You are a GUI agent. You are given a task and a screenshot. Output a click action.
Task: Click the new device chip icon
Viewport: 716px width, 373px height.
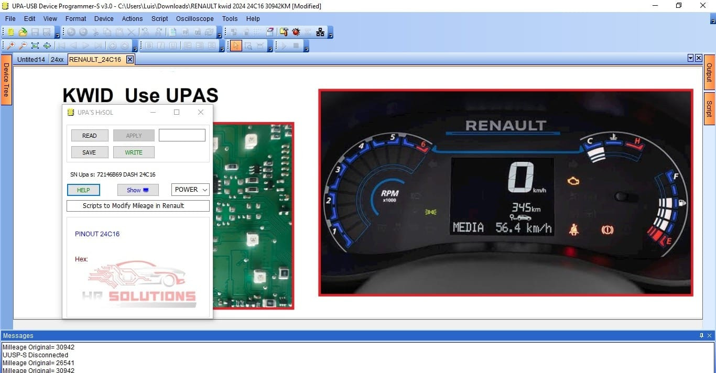coord(10,32)
